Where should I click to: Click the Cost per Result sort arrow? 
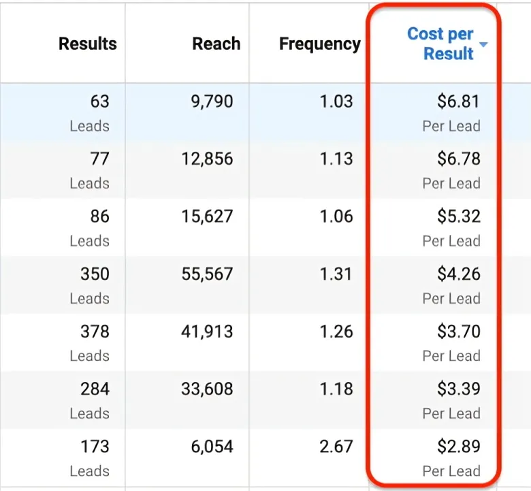483,44
